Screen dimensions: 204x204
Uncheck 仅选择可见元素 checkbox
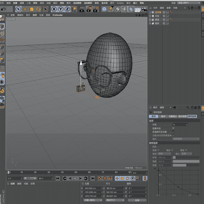click(173, 132)
